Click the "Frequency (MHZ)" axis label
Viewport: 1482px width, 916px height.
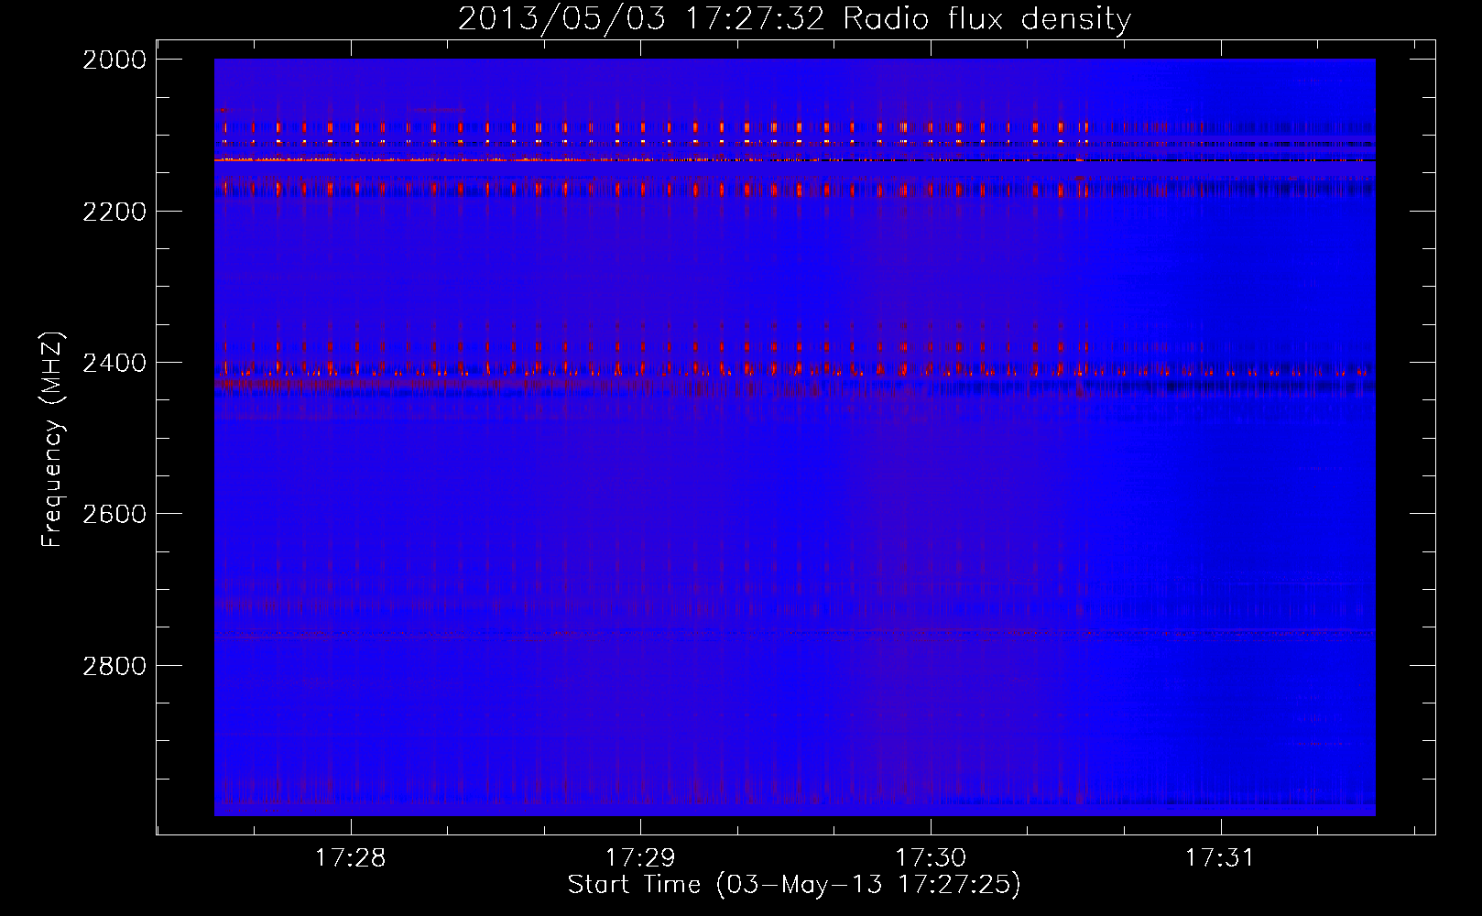[52, 440]
